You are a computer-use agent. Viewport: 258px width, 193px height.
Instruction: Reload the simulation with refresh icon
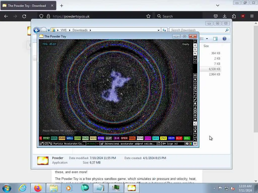(46, 143)
